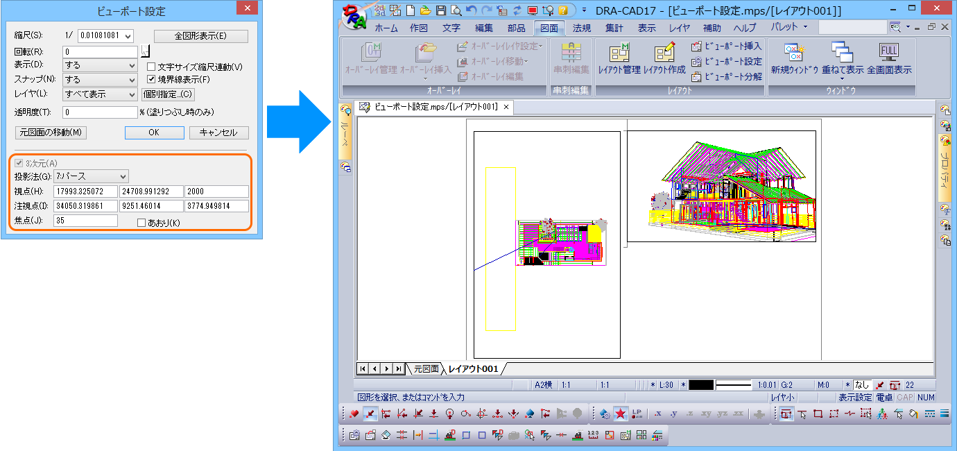Screen dimensions: 957x451
Task: Enable 文字サイズ縮尺連動 checkbox
Action: (151, 67)
